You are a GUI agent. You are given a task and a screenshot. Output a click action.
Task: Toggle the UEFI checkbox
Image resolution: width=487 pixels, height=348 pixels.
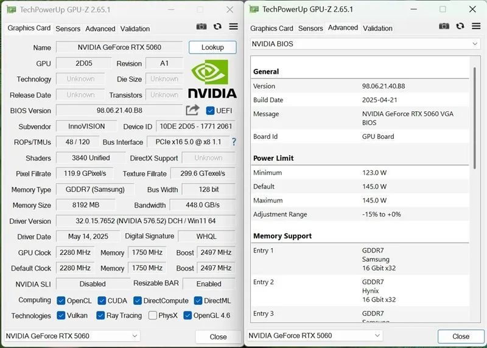coord(210,111)
